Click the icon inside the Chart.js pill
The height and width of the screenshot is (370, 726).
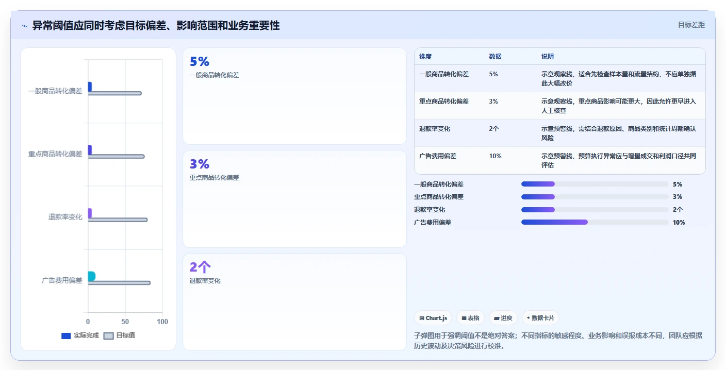coord(422,318)
